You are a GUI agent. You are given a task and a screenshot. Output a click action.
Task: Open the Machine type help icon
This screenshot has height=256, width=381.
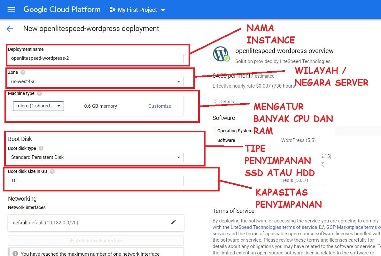[39, 94]
